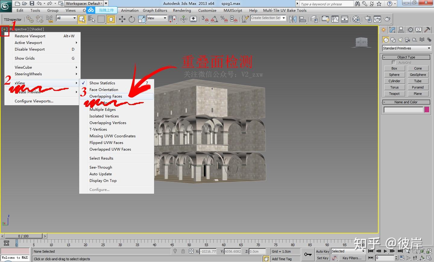Open Render Setup teapot icon

click(368, 19)
